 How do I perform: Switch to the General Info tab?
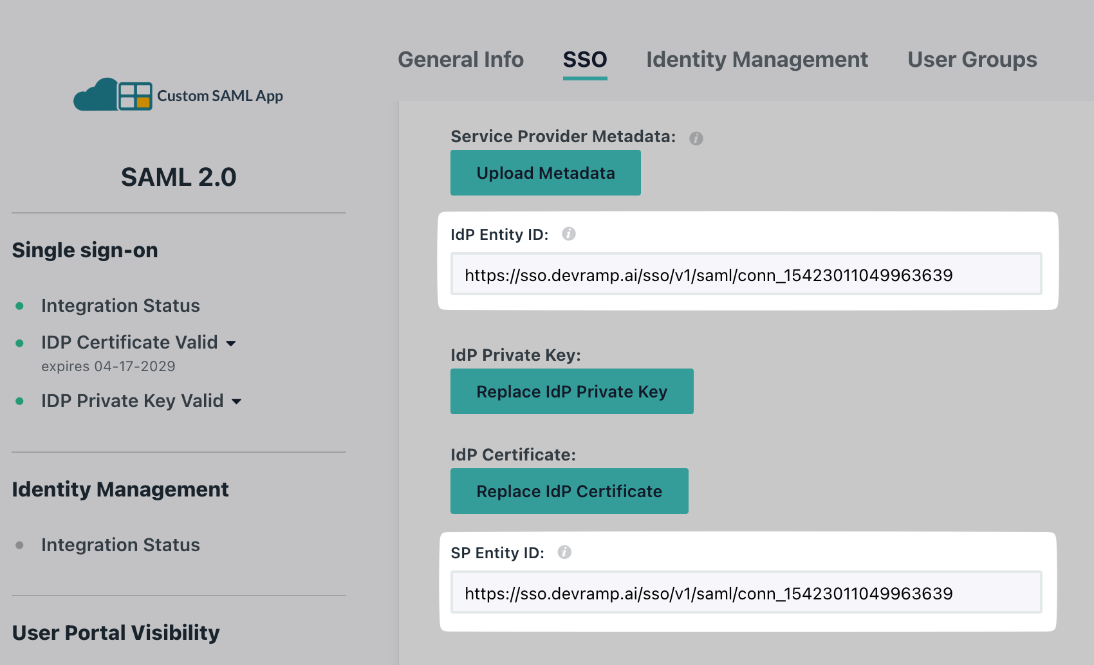click(461, 59)
